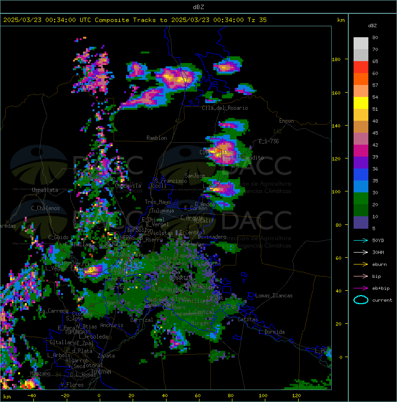
Task: Click the dBZ title in the top bar
Action: click(198, 7)
